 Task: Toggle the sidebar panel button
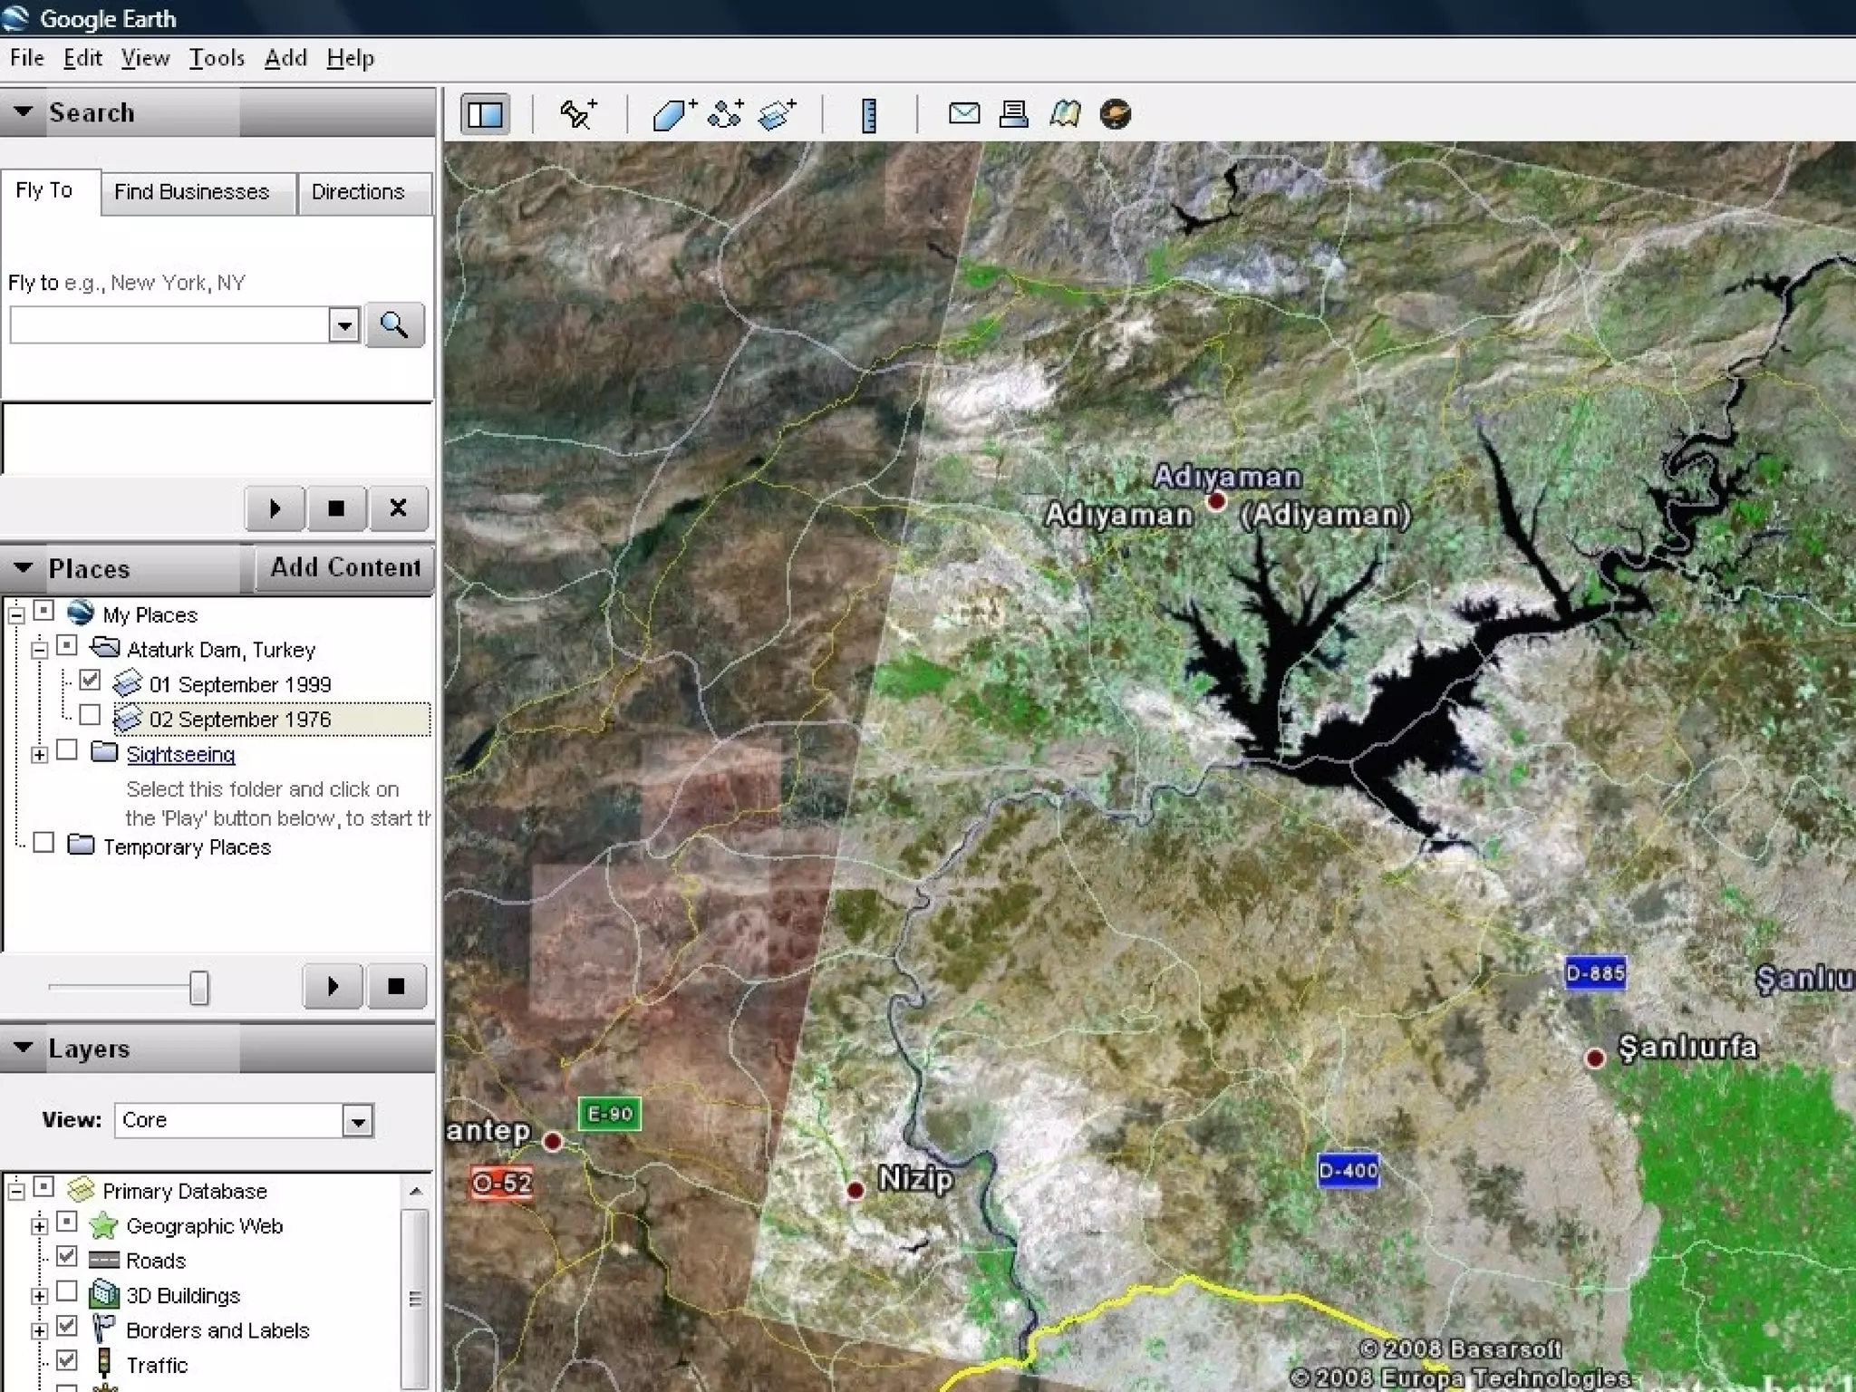(x=485, y=114)
